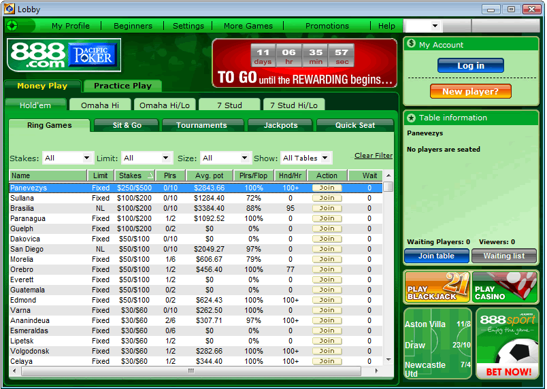The image size is (547, 389).
Task: Switch to Omaha Hi tab
Action: click(100, 105)
